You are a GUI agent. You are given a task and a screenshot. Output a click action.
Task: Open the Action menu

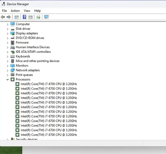click(15, 11)
